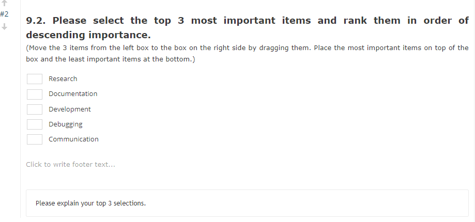Focus the 'Please explain your top 3 selections' box
The height and width of the screenshot is (222, 475).
tap(247, 203)
